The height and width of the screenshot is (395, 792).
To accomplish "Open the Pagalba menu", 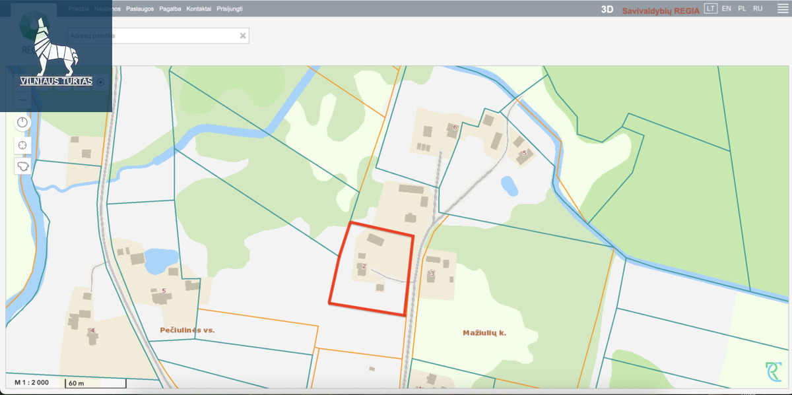I will pyautogui.click(x=170, y=9).
